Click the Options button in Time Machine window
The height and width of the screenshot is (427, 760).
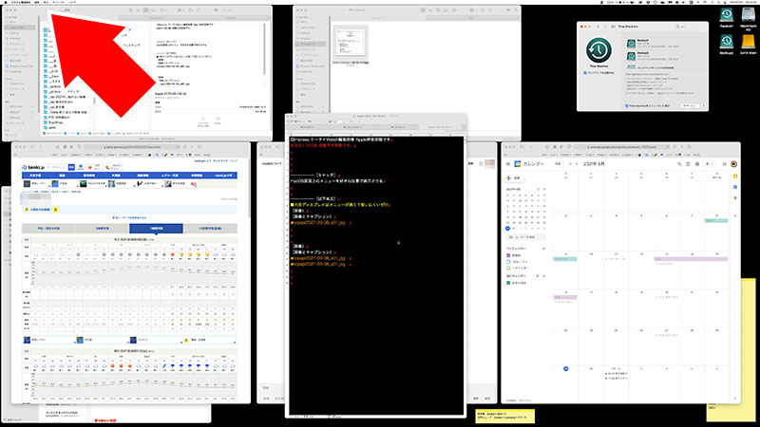pyautogui.click(x=688, y=105)
